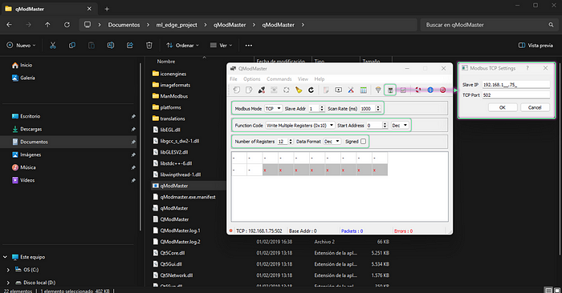
Task: Open the File menu in QModMaster
Action: [234, 79]
